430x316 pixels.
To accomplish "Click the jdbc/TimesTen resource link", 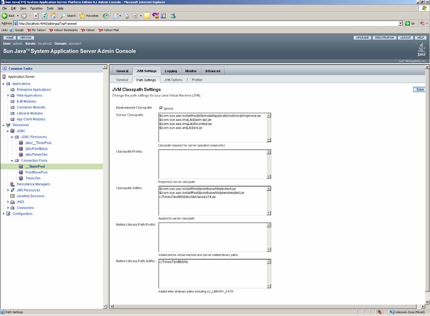I will [x=36, y=155].
